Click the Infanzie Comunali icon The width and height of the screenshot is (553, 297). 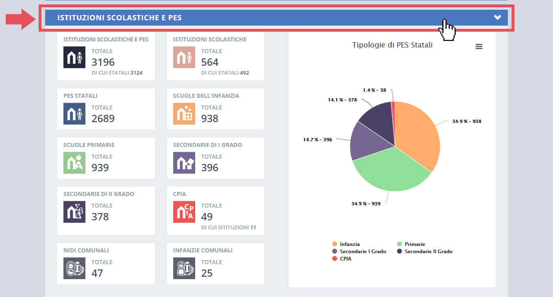[184, 268]
